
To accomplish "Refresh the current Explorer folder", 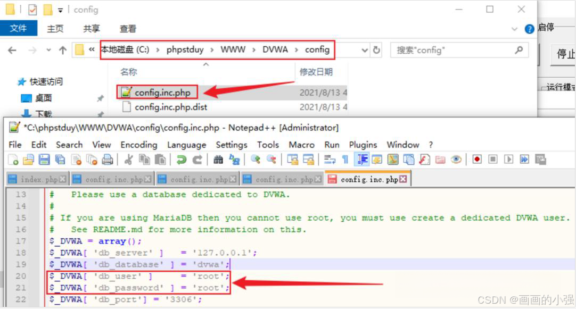I will [376, 50].
